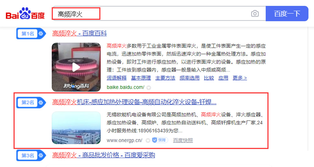
Task: Click the 第3名 rank badge icon
Action: [31, 155]
